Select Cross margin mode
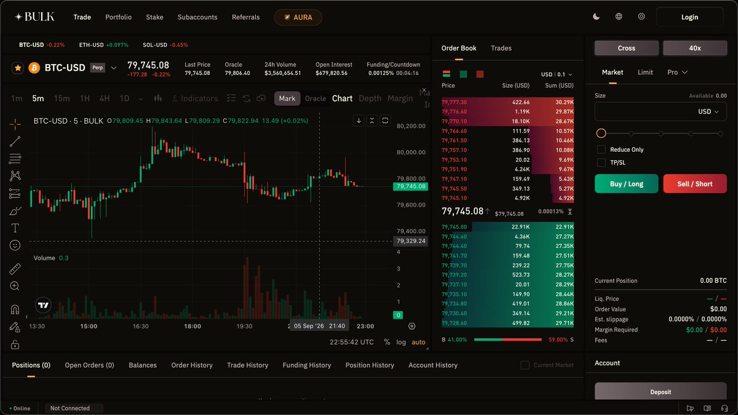This screenshot has width=738, height=415. [x=626, y=48]
